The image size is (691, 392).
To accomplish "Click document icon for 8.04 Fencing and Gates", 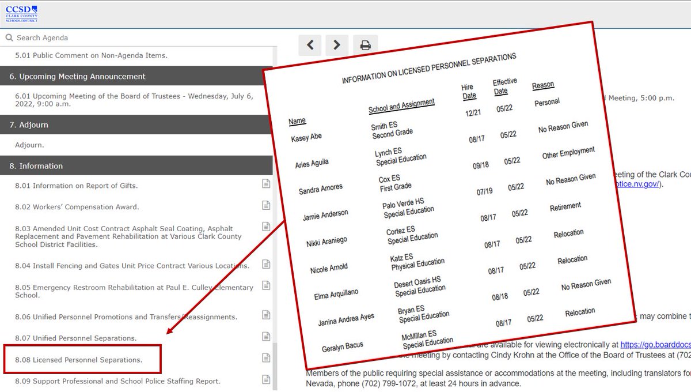I will [x=266, y=264].
